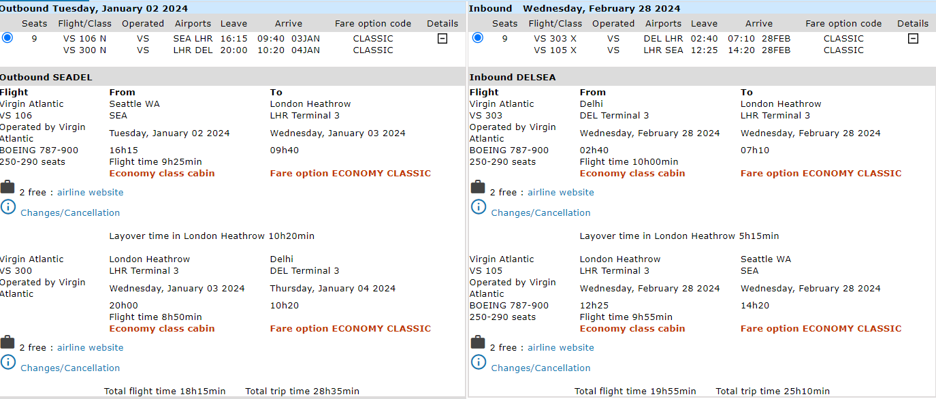Viewport: 936px width, 399px height.
Task: Click info icon for outbound VS 300 segment
Action: coord(7,362)
